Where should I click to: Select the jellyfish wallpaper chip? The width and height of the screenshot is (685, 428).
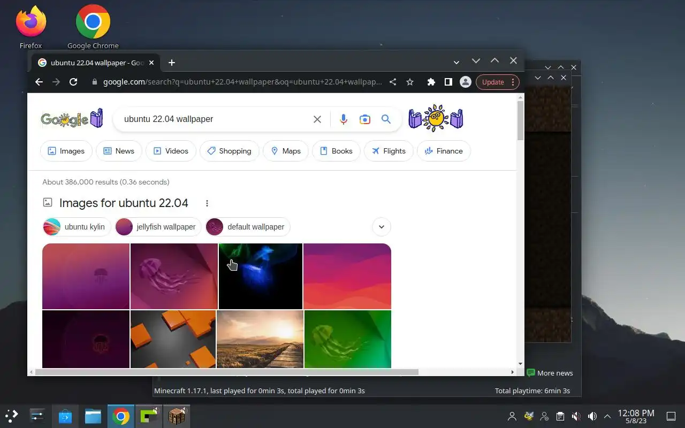(158, 227)
